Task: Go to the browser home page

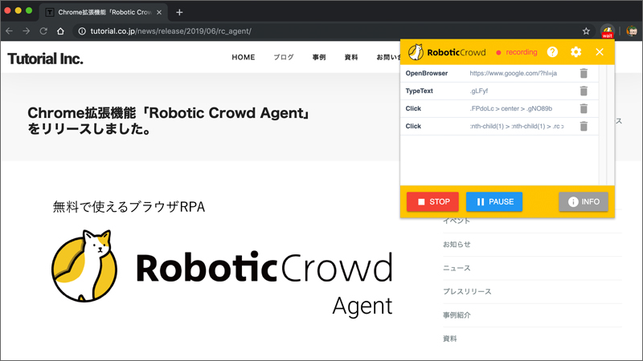Action: (x=61, y=31)
